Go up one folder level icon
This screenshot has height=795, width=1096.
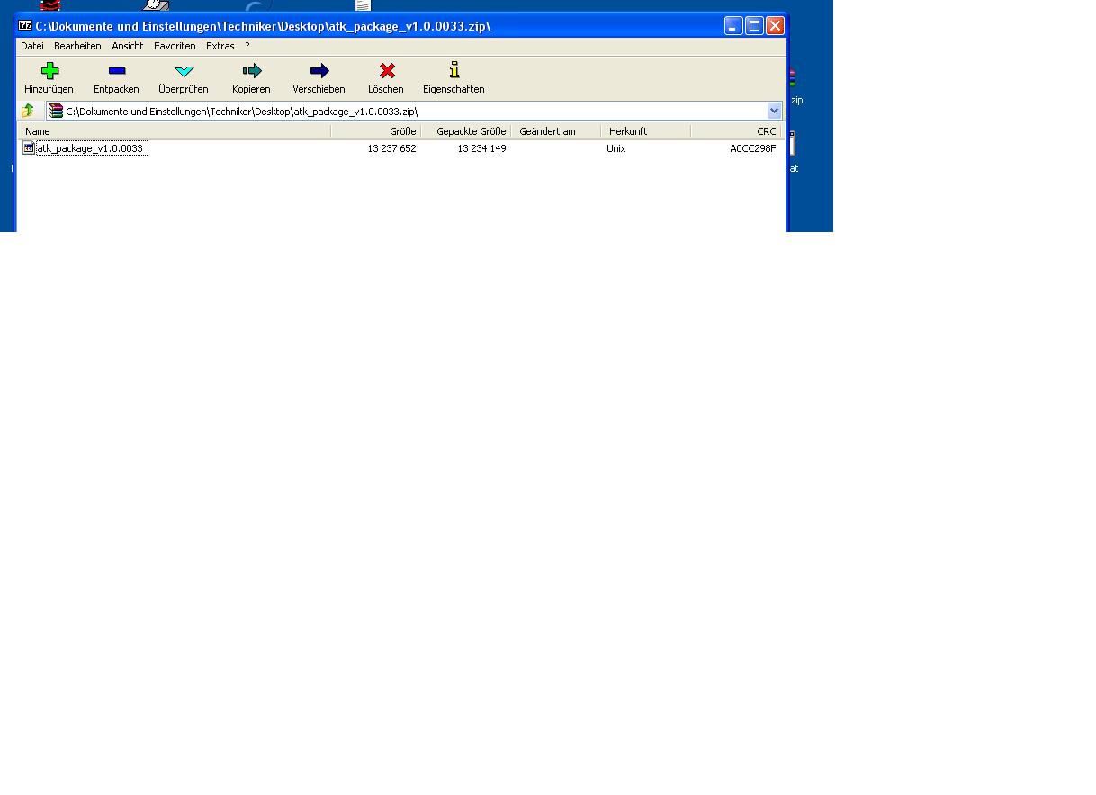[x=28, y=111]
